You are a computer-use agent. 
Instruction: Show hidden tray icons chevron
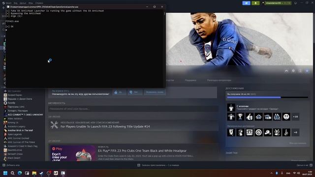pos(271,173)
